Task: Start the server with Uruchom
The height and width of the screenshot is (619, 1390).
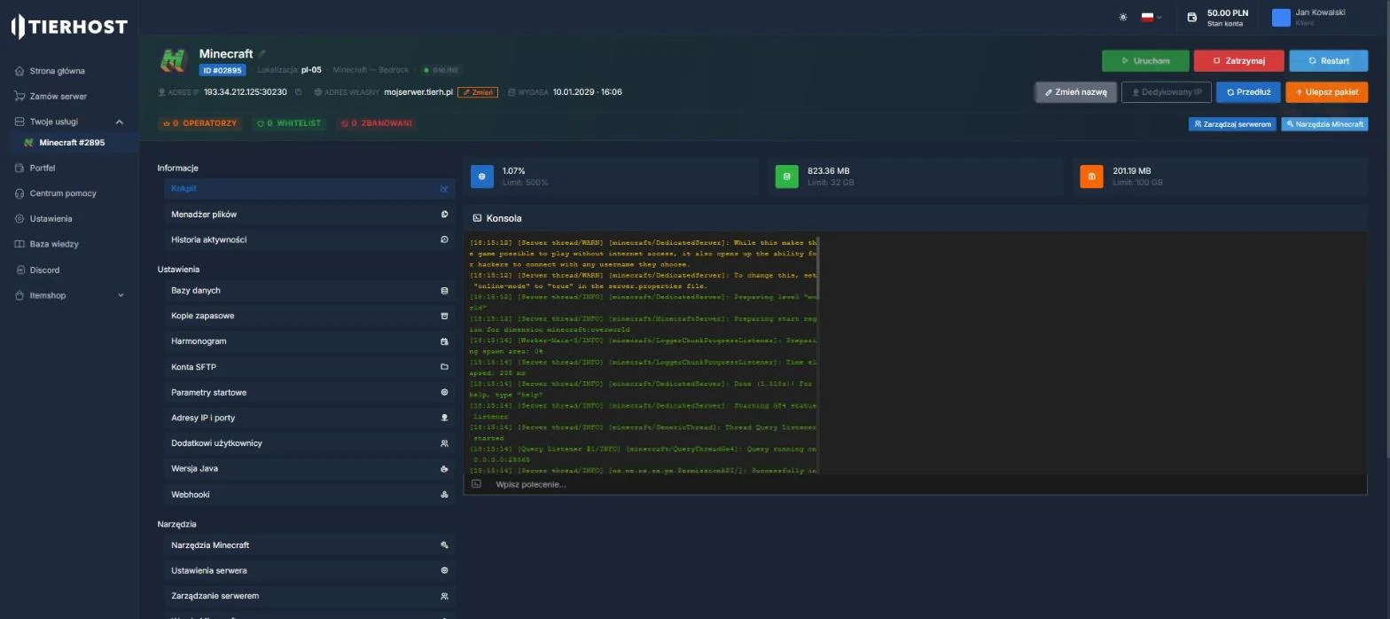Action: [1145, 61]
